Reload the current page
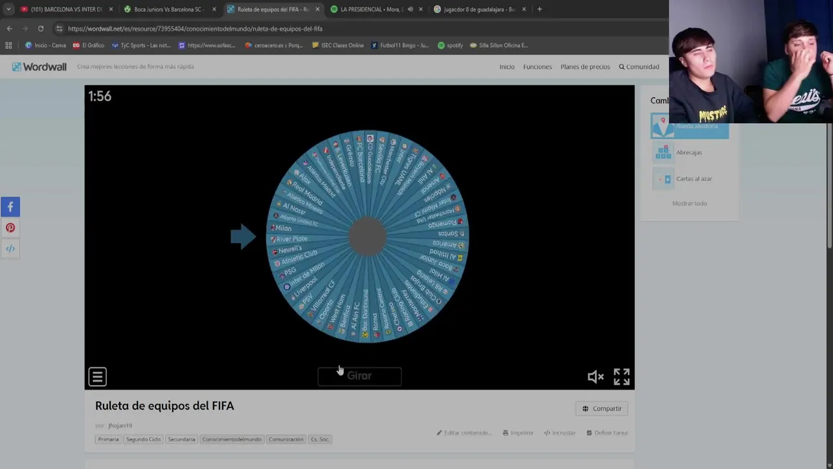This screenshot has height=469, width=833. click(40, 29)
